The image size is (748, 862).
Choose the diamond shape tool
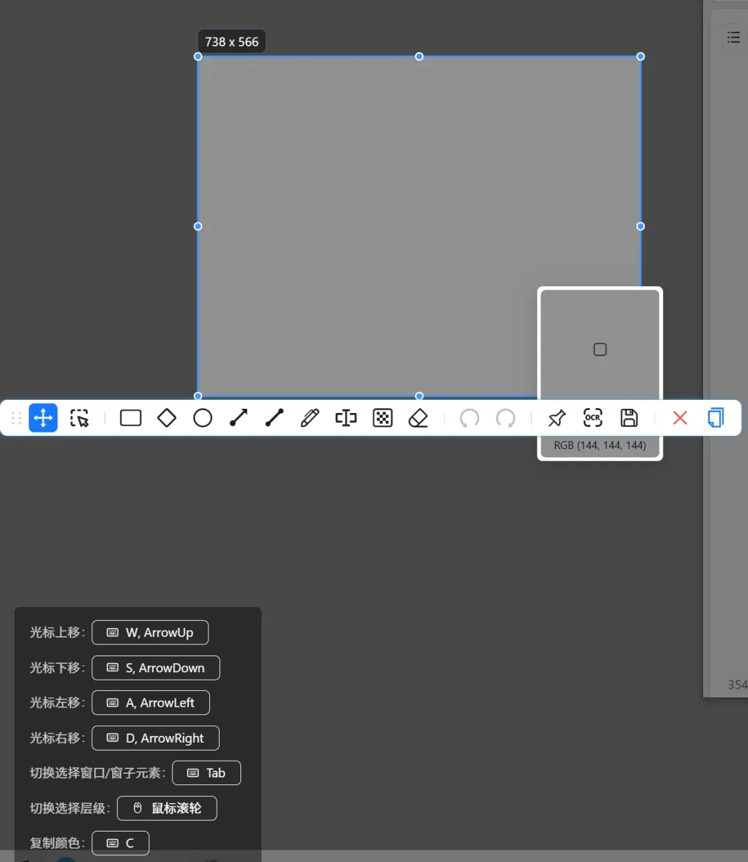167,418
